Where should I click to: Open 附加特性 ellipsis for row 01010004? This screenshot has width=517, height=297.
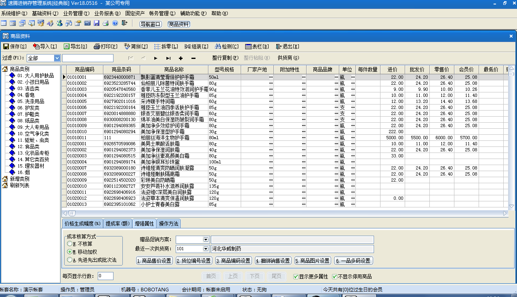[x=304, y=95]
